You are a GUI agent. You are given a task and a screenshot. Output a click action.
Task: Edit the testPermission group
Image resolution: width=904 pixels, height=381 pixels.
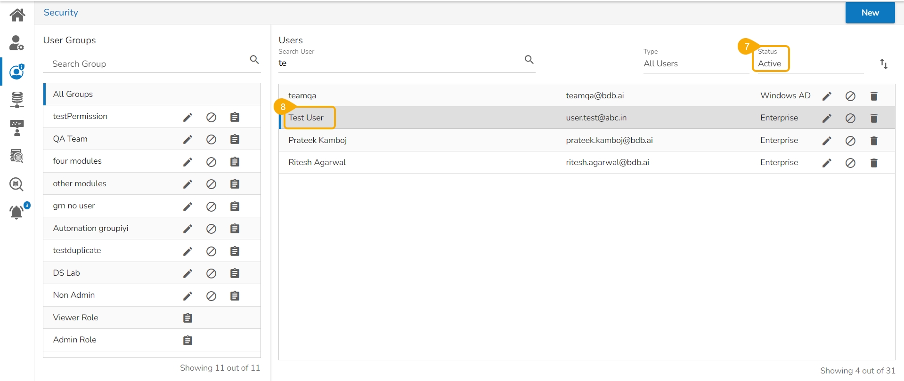coord(187,117)
